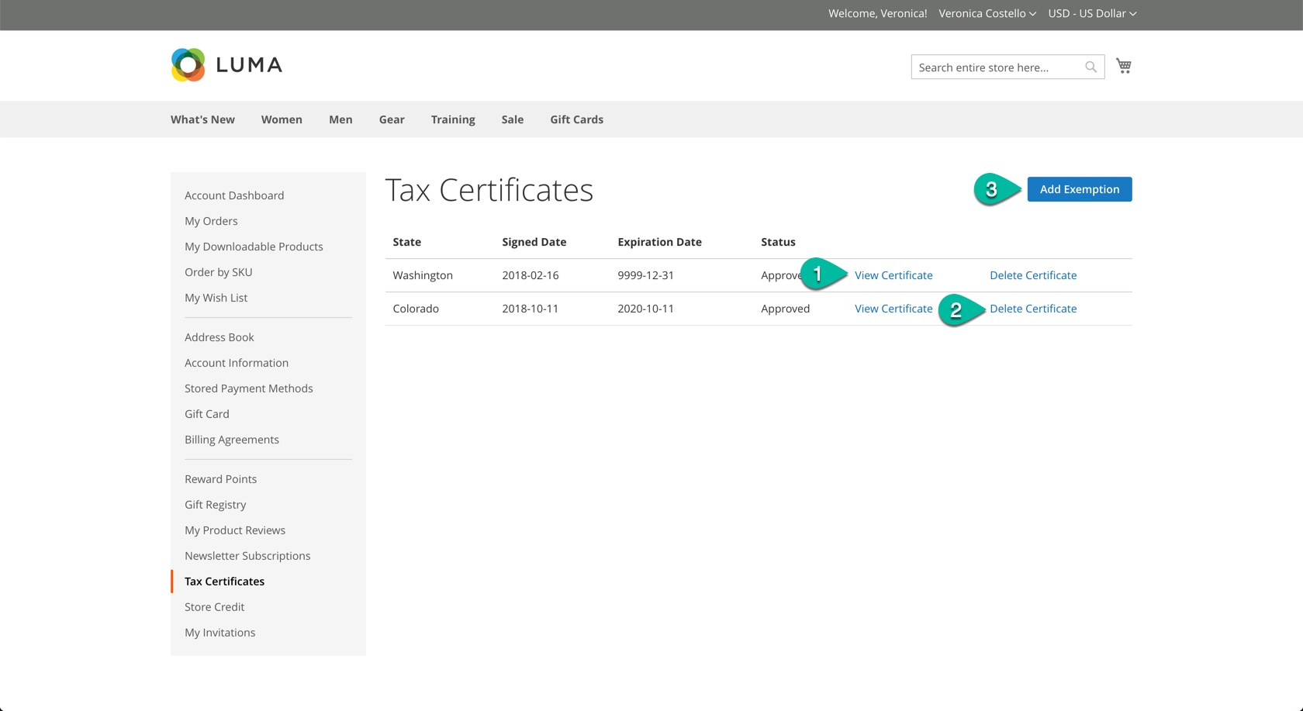The height and width of the screenshot is (711, 1303).
Task: Select Gift Cards in navigation bar
Action: [576, 119]
